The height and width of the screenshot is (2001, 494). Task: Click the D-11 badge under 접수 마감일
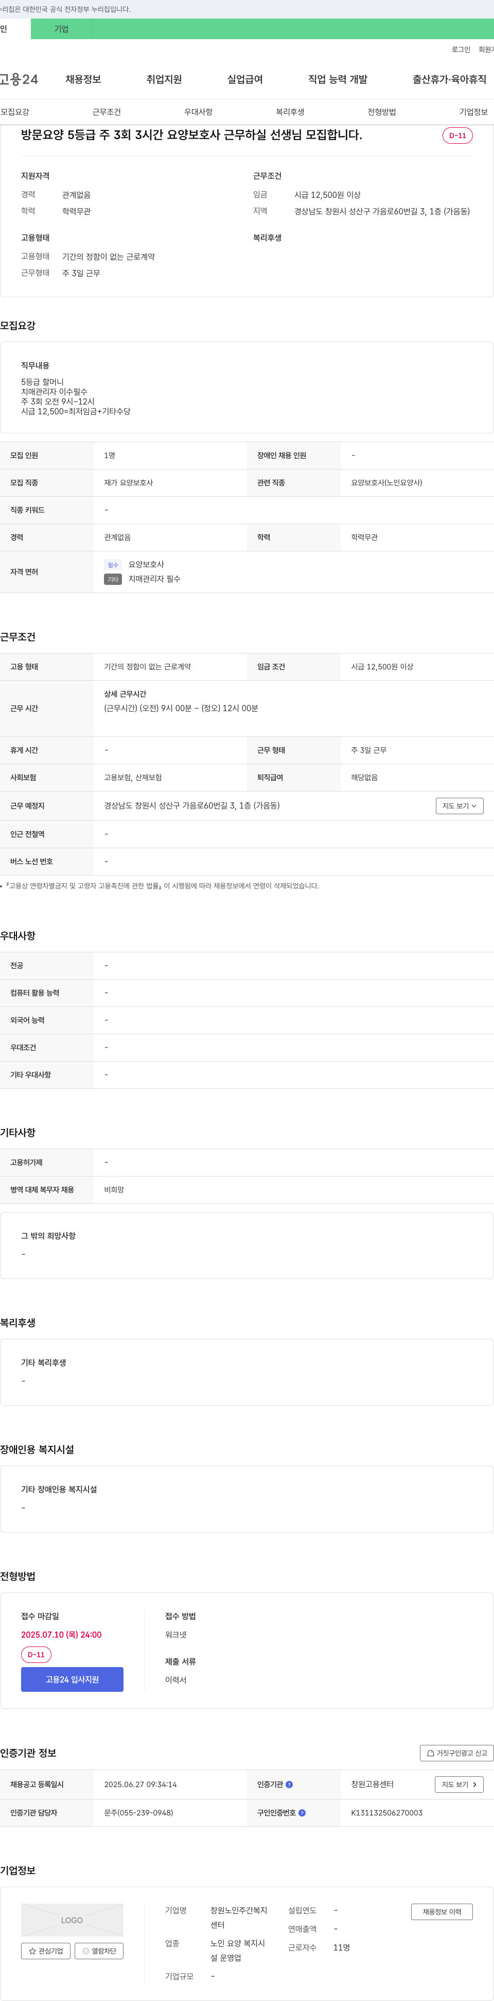pyautogui.click(x=36, y=1655)
